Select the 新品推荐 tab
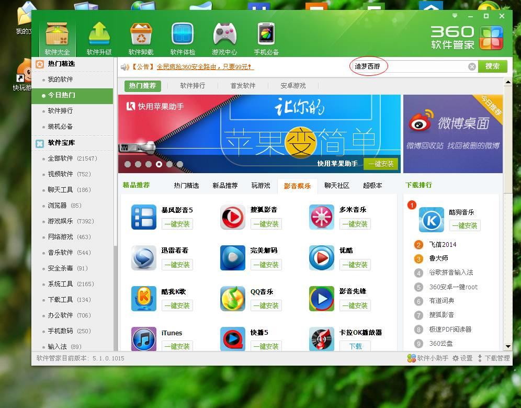The image size is (521, 408). [x=225, y=185]
